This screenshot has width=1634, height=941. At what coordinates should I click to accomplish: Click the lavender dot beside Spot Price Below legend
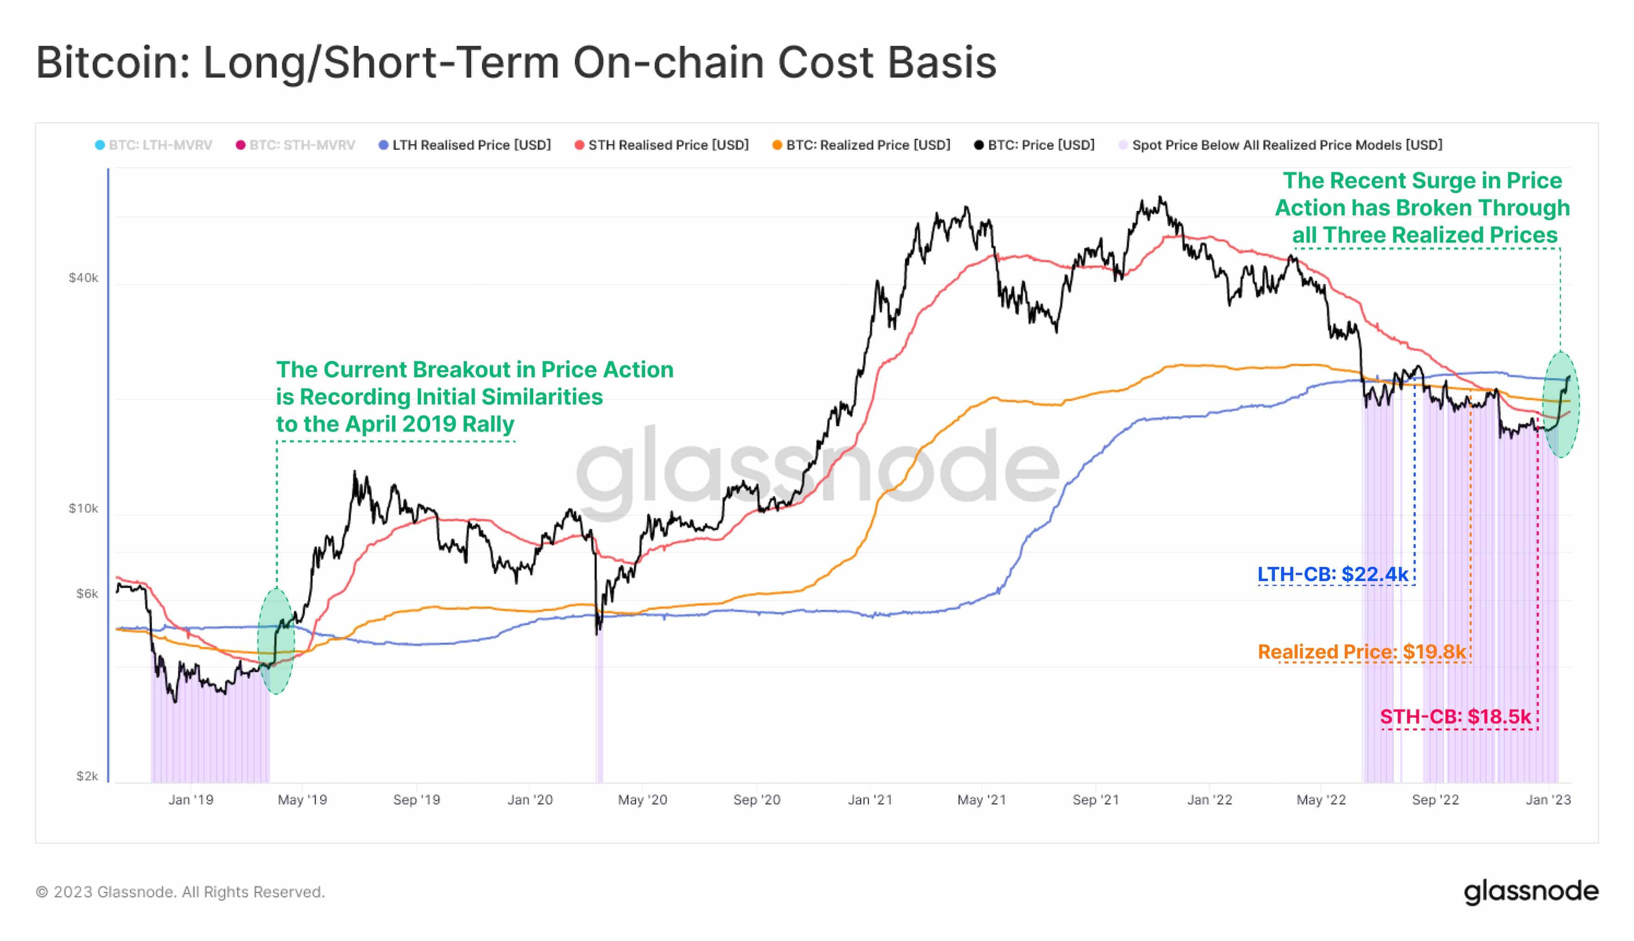[1123, 145]
